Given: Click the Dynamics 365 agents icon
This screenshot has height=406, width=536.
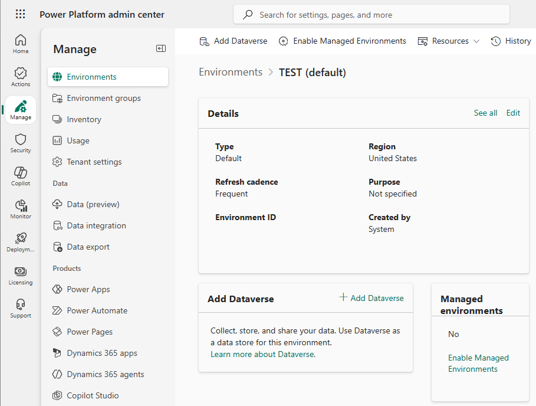Looking at the screenshot, I should [57, 374].
